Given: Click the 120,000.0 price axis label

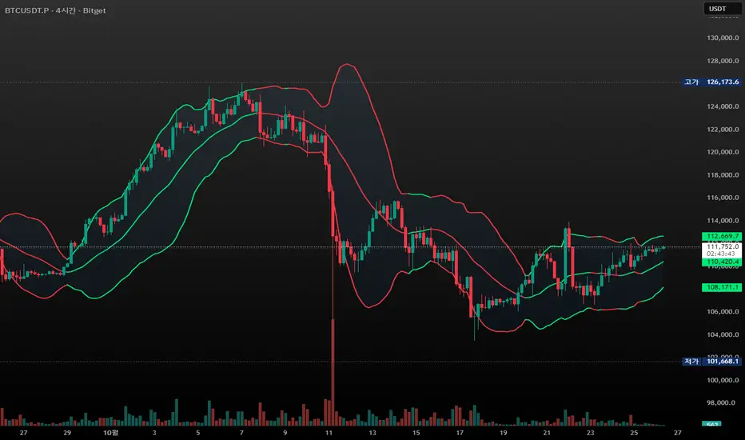Looking at the screenshot, I should 723,152.
